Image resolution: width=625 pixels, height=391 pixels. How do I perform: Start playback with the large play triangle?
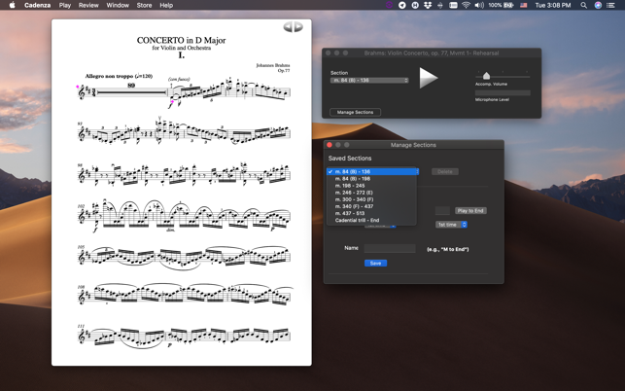pos(429,78)
